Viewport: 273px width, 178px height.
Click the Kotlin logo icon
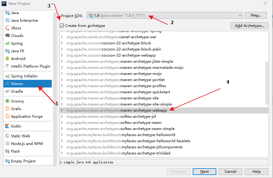point(7,126)
